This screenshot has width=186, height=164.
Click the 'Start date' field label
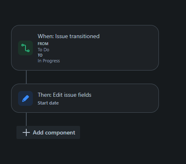point(48,103)
